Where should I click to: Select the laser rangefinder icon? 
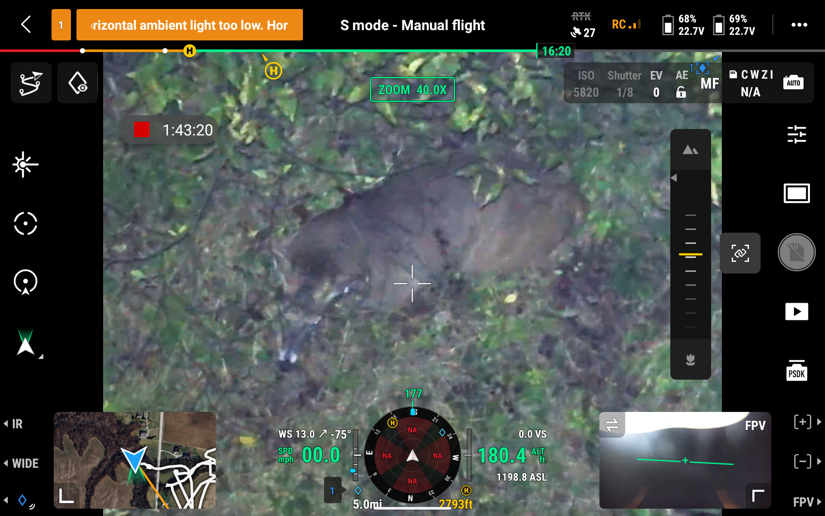tap(25, 164)
